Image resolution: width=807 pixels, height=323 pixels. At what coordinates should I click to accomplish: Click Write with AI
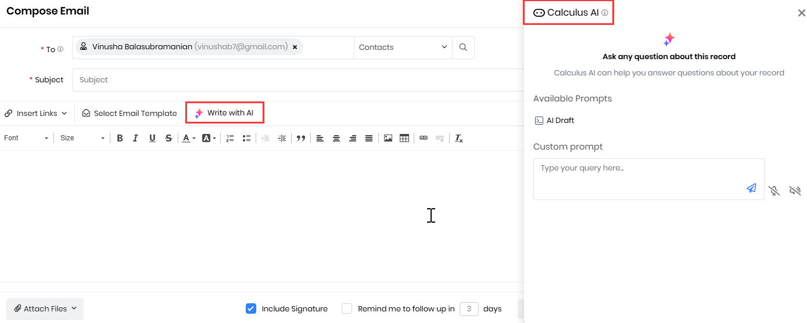(x=224, y=113)
